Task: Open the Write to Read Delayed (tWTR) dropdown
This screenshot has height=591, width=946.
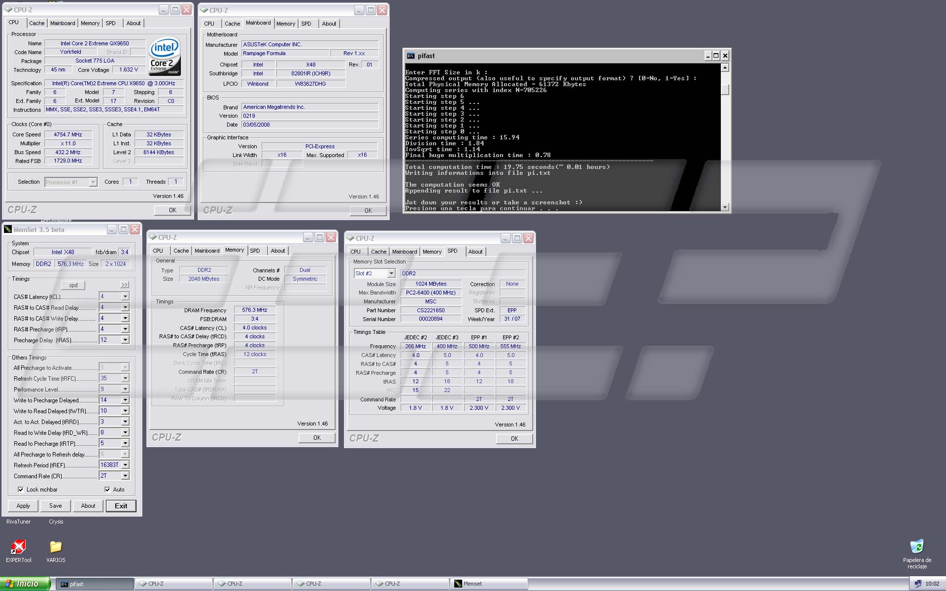Action: [x=125, y=411]
